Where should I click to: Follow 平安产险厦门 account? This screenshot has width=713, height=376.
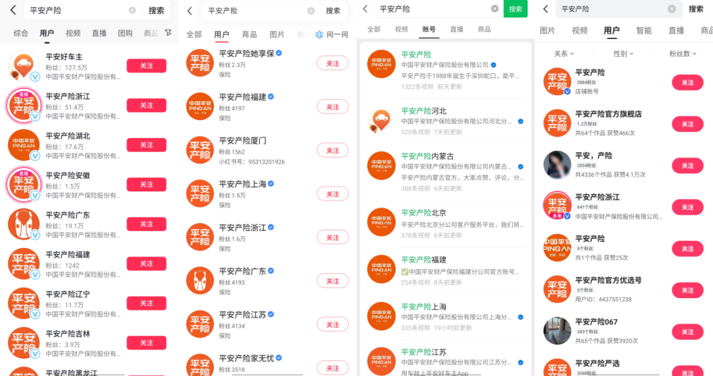click(x=332, y=150)
